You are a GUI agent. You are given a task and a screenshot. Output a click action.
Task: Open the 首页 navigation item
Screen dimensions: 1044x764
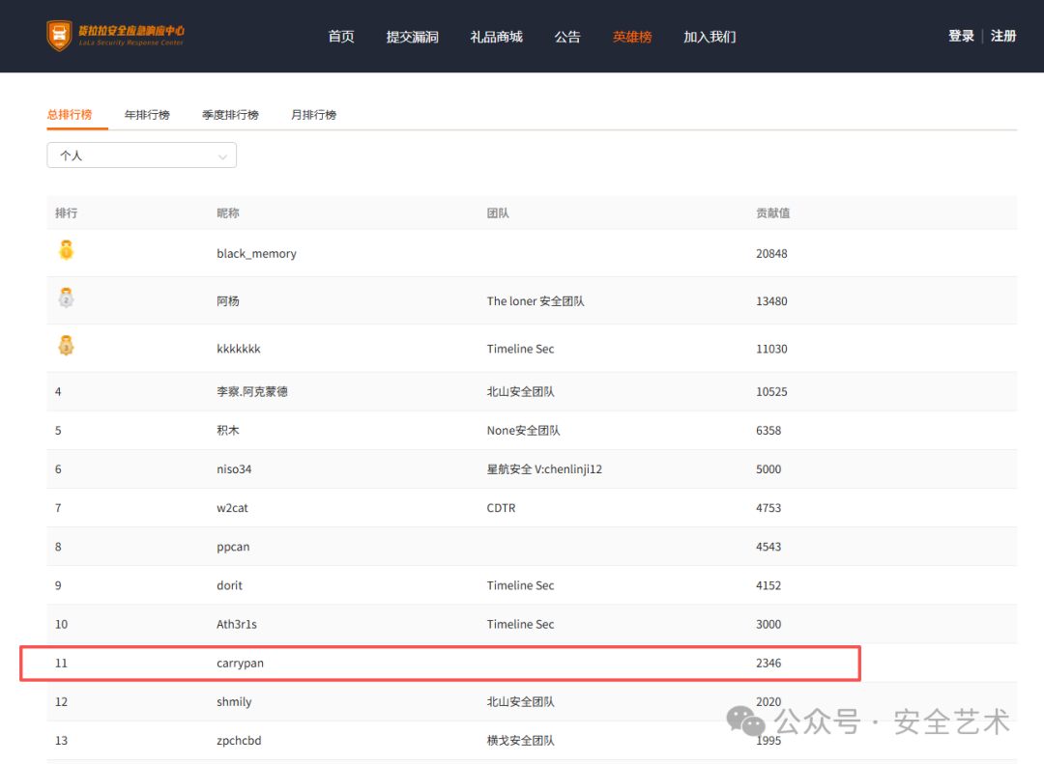pos(341,37)
